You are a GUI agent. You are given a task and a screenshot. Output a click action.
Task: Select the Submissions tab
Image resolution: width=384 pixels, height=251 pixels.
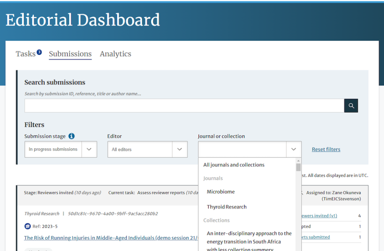tap(70, 54)
